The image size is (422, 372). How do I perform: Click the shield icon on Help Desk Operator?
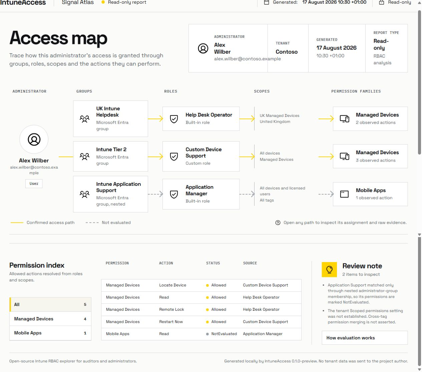(174, 119)
